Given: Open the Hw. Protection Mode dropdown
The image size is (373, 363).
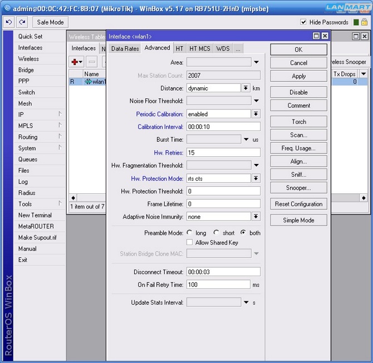Looking at the screenshot, I should tap(256, 178).
